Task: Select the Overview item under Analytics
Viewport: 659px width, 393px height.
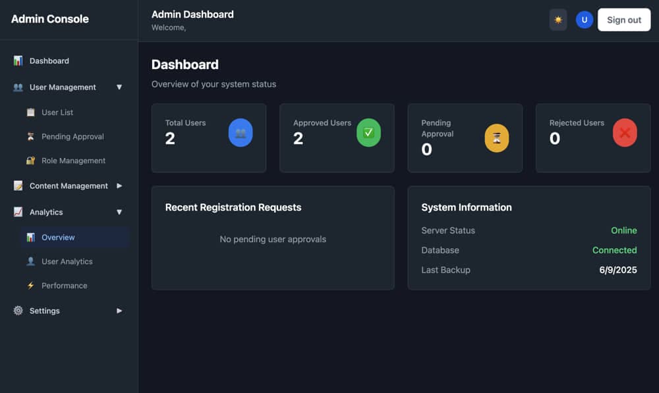Action: pos(58,238)
